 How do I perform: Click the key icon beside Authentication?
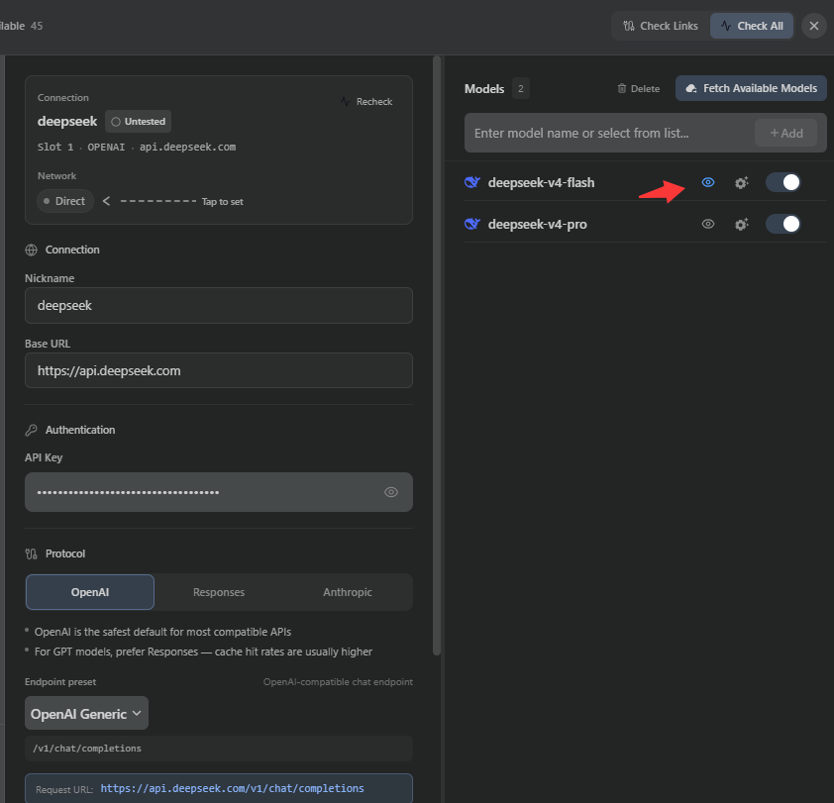pos(32,431)
